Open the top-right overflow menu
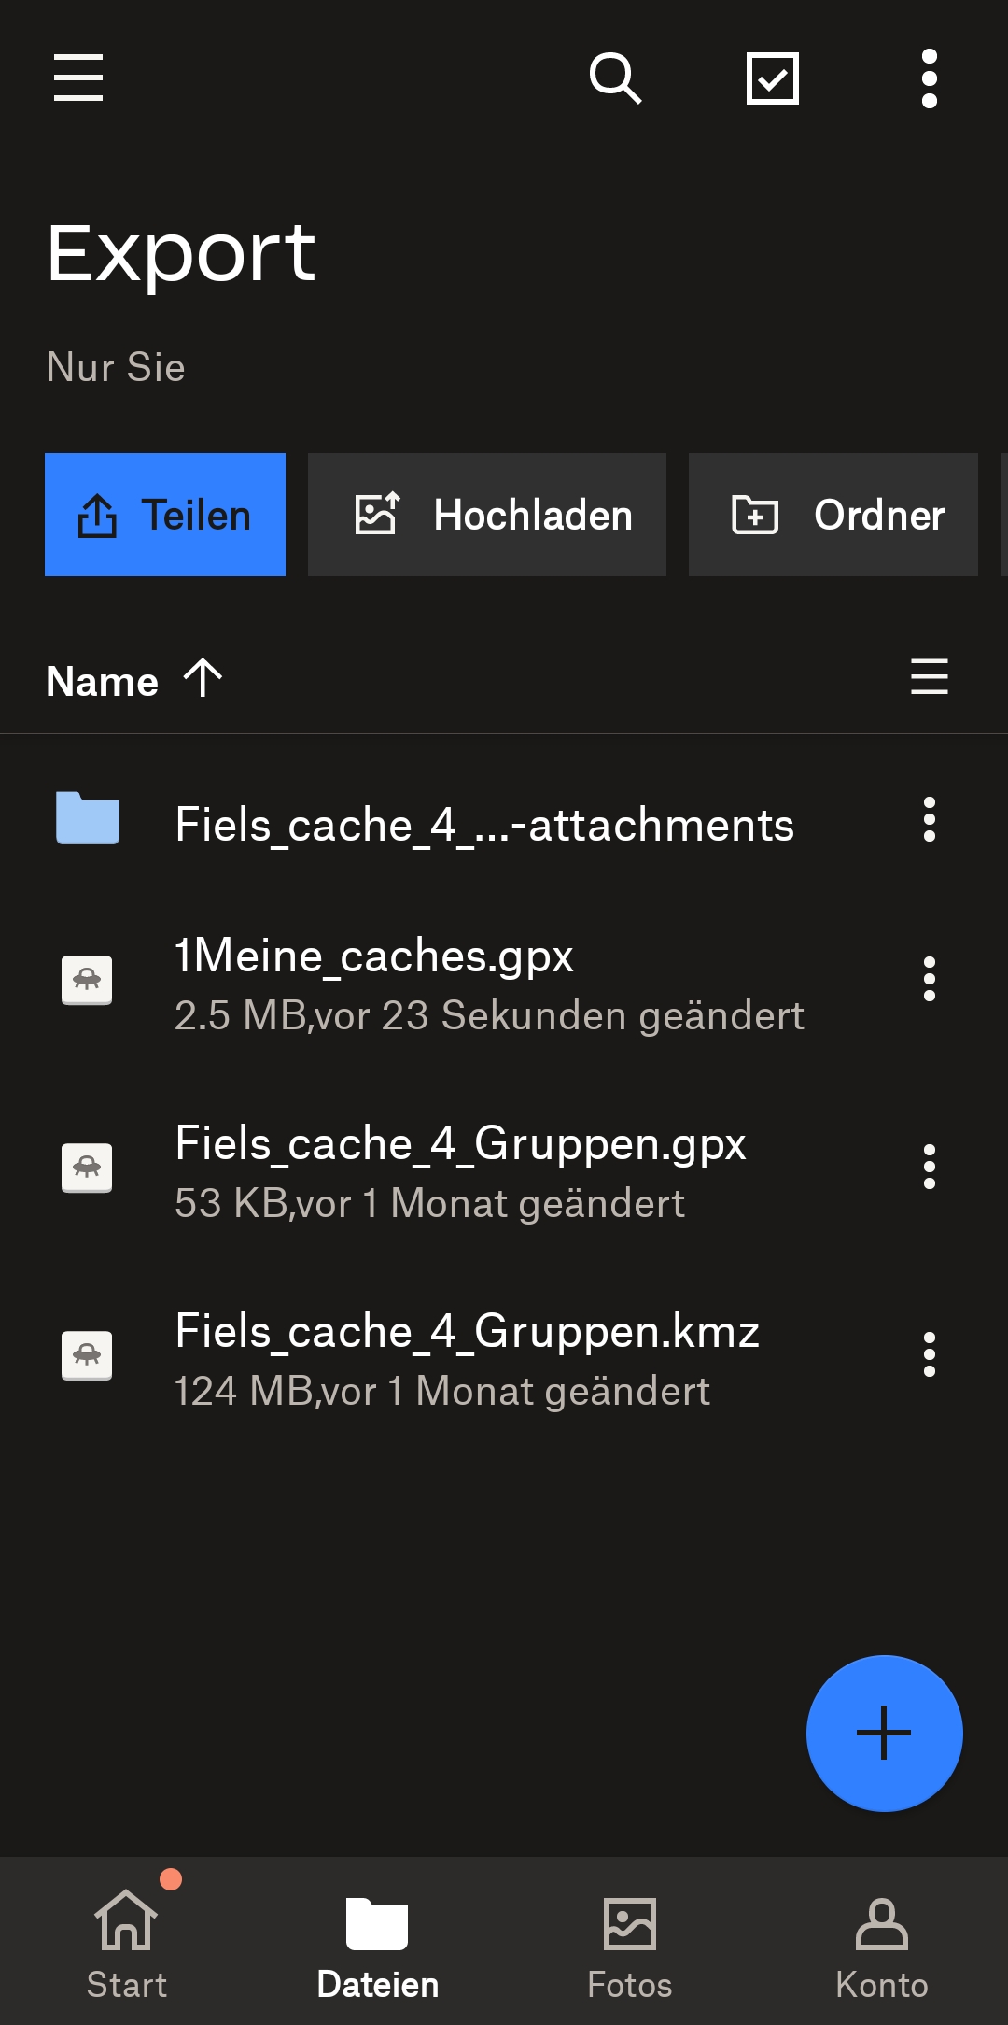This screenshot has height=2025, width=1008. (x=929, y=78)
